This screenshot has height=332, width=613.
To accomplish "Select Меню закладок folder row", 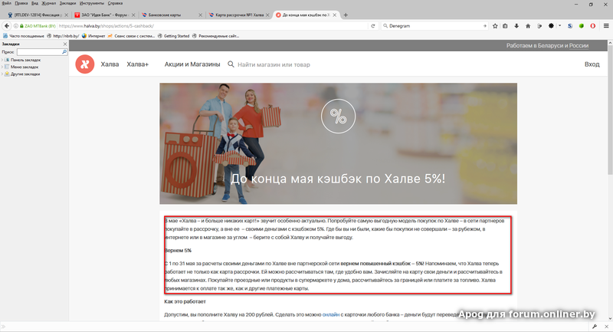I will click(x=21, y=67).
